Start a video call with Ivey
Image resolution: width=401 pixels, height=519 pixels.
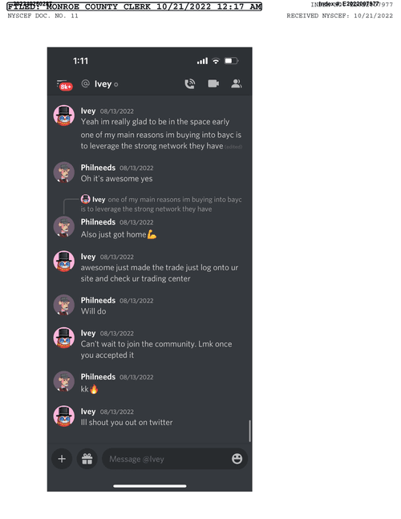coord(213,83)
